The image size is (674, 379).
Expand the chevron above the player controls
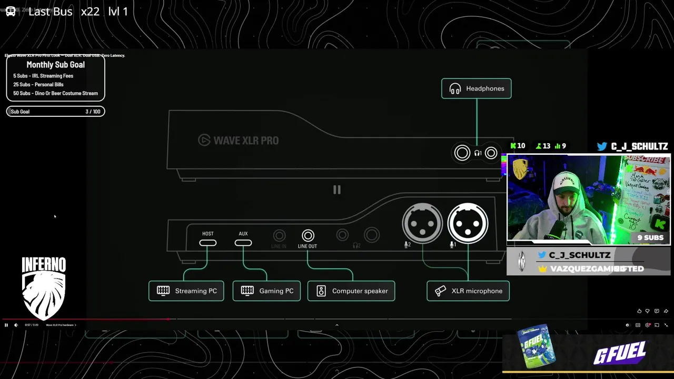point(337,325)
